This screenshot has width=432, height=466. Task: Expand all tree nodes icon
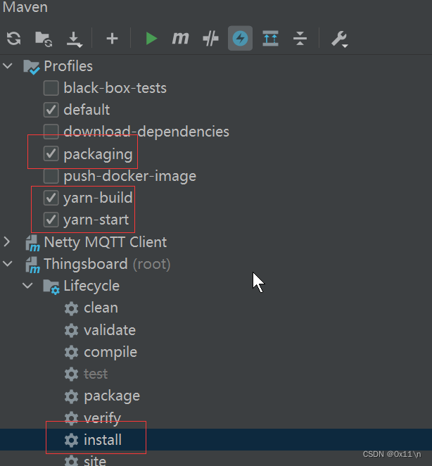coord(270,38)
